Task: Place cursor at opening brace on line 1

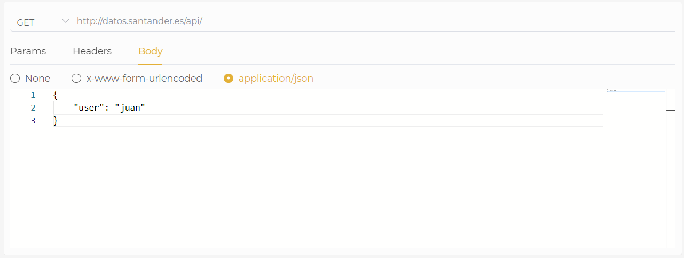Action: coord(56,95)
